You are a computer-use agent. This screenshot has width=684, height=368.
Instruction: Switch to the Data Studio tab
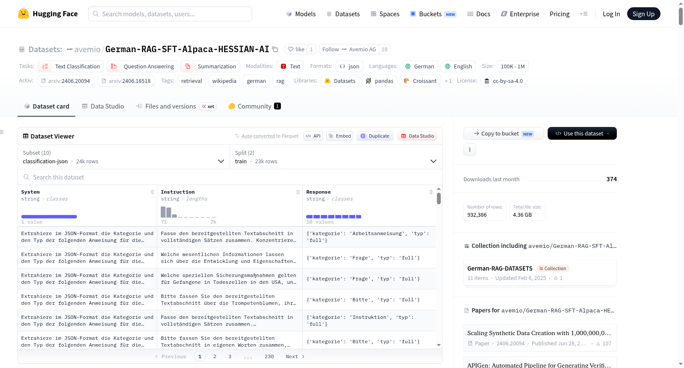[103, 106]
